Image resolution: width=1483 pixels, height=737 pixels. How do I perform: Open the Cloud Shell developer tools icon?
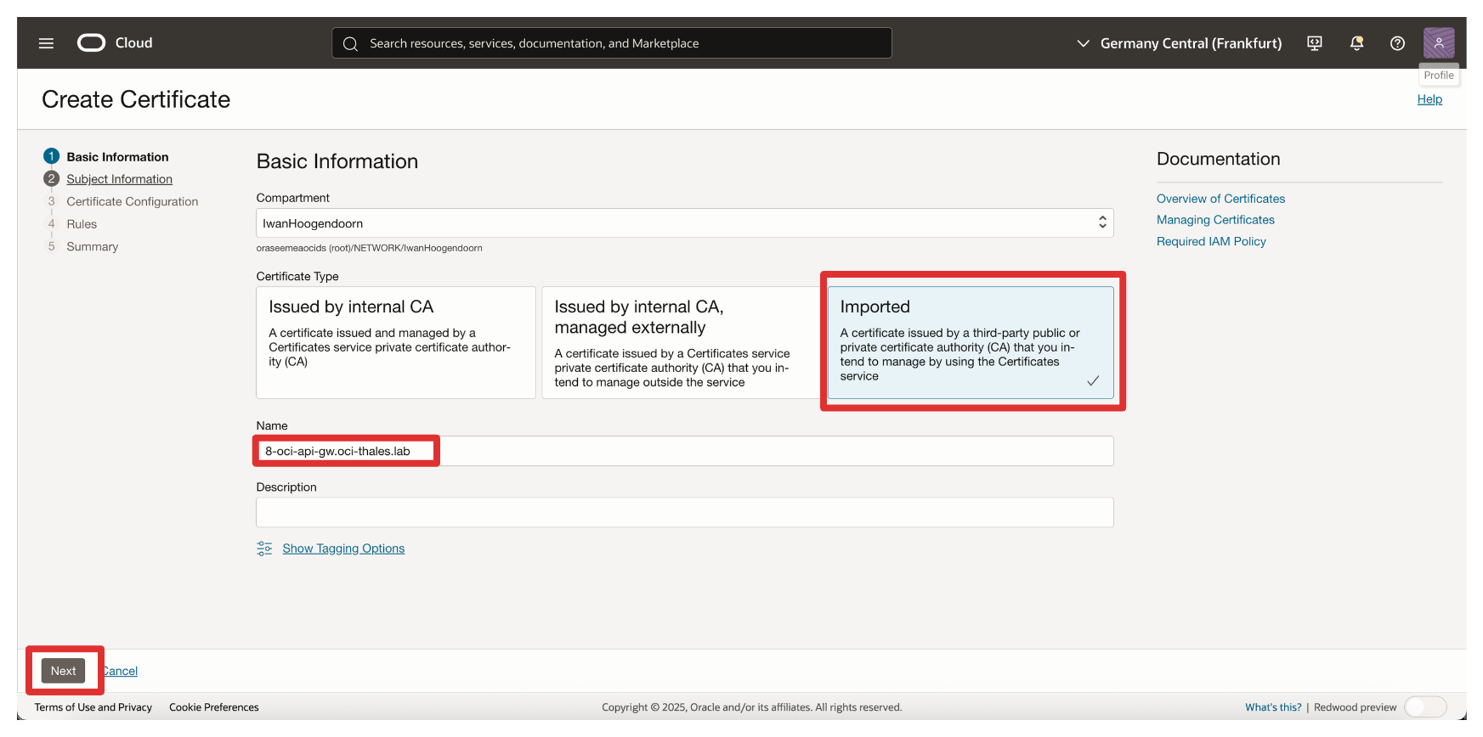pos(1314,43)
